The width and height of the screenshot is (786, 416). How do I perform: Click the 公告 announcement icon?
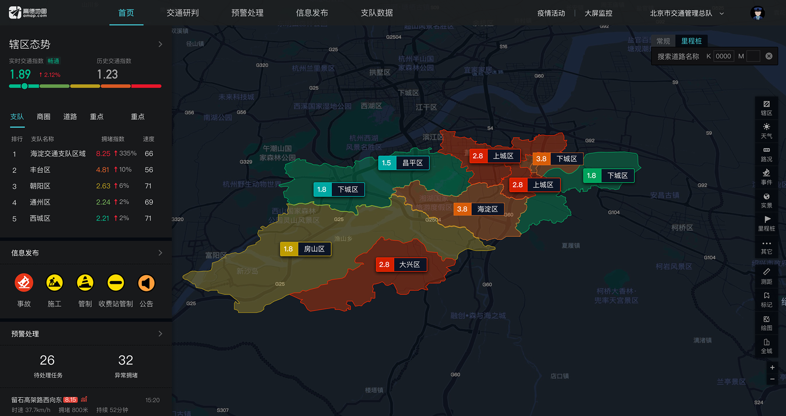pyautogui.click(x=146, y=283)
